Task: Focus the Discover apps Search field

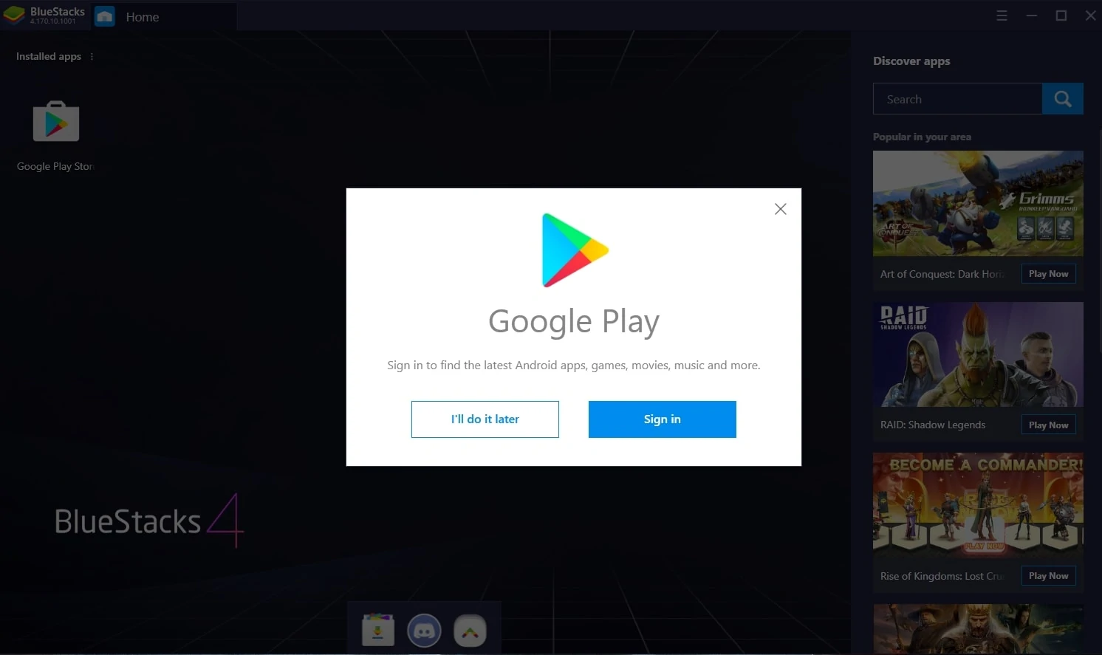Action: 957,99
